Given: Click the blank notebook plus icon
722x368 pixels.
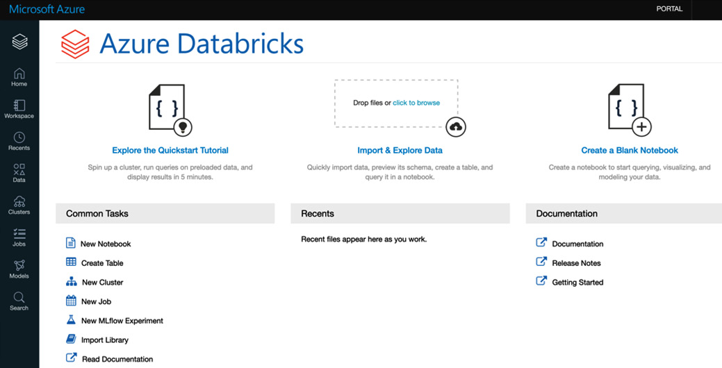Looking at the screenshot, I should pos(630,110).
